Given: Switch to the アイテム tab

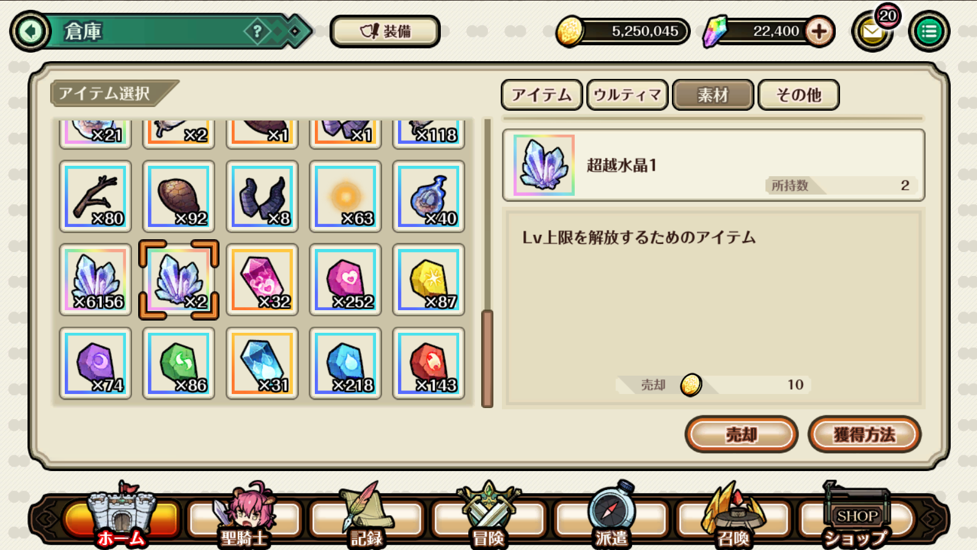Looking at the screenshot, I should pos(542,95).
